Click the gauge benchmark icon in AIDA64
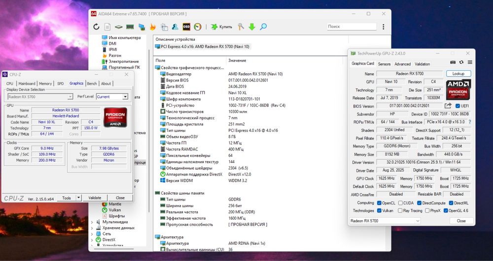Image resolution: width=493 pixels, height=261 pixels. coord(198,27)
